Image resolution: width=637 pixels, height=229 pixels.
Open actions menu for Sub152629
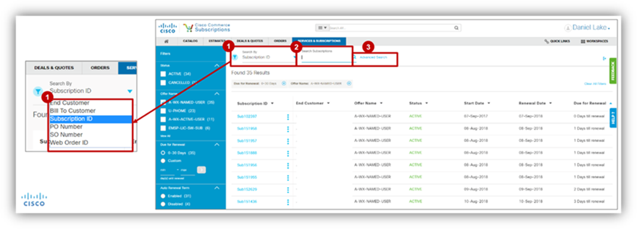click(288, 189)
